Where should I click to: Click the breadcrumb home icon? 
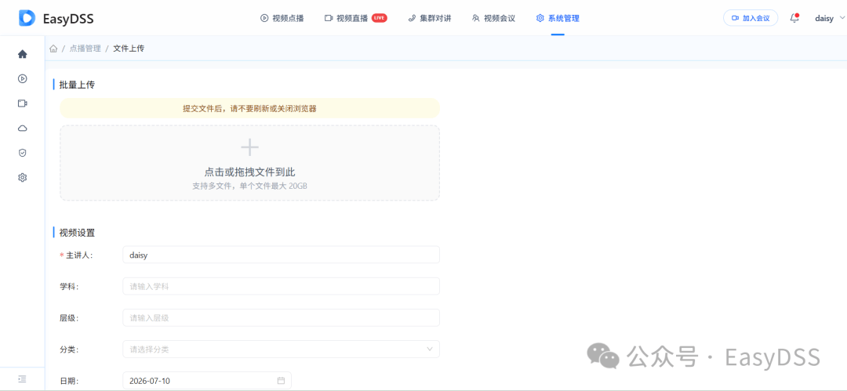click(53, 49)
